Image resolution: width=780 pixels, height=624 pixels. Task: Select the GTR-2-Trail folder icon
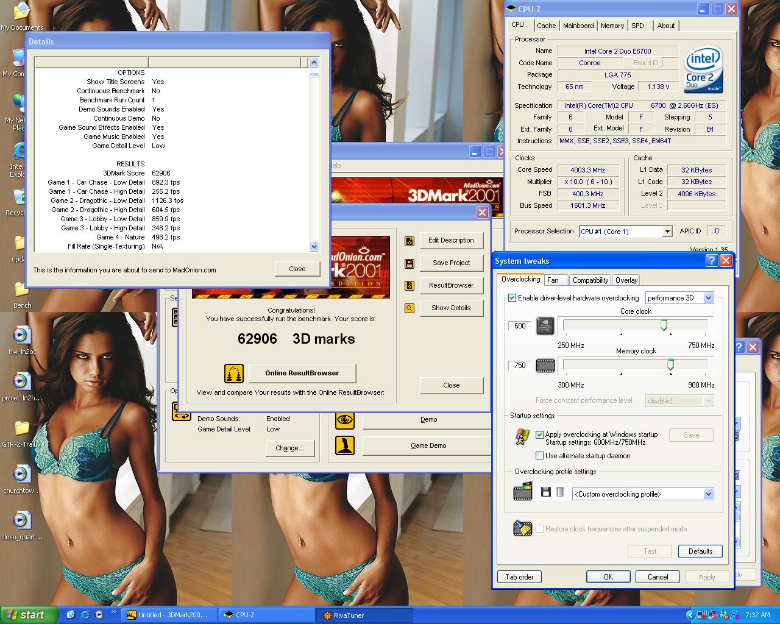[x=22, y=433]
